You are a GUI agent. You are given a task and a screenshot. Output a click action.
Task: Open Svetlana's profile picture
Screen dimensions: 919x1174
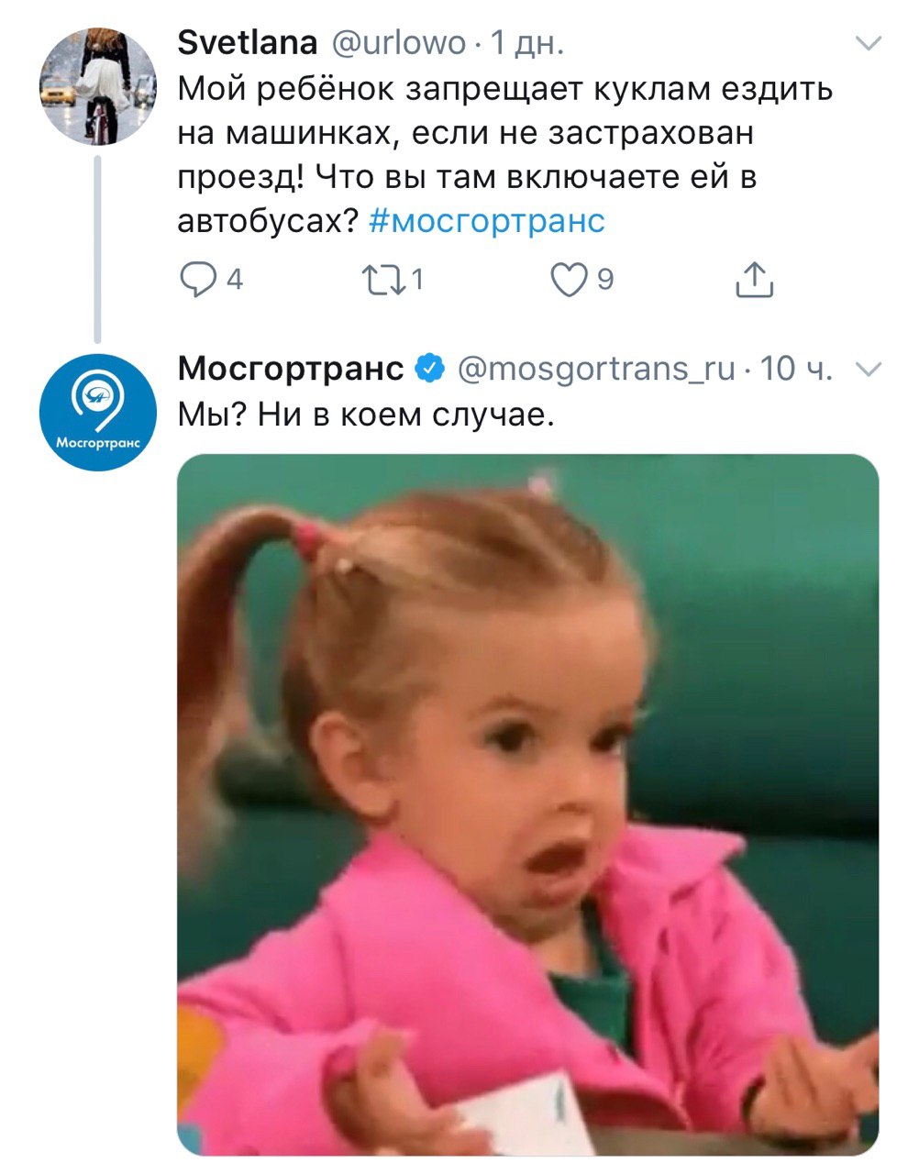[x=98, y=86]
